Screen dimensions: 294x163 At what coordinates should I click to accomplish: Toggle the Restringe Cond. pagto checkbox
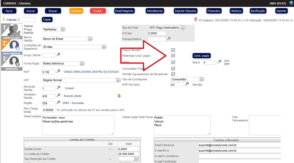tap(173, 56)
